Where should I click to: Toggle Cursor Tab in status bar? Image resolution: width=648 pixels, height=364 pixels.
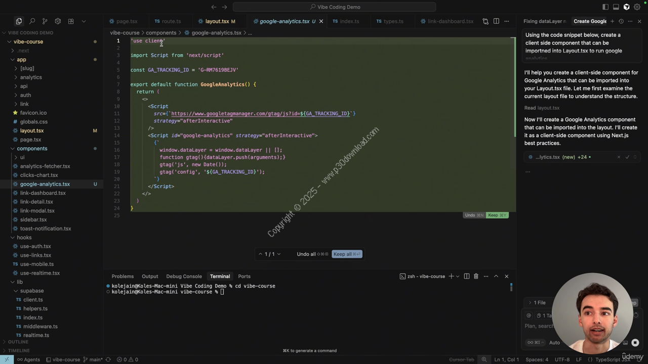point(461,359)
